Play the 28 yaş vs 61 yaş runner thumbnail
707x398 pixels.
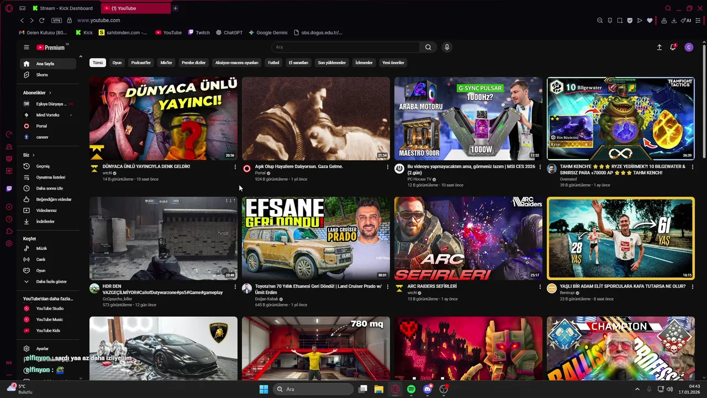coord(621,238)
